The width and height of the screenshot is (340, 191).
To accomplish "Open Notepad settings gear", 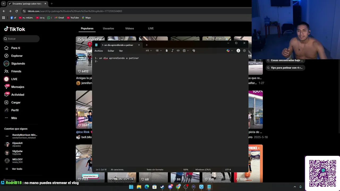I will pyautogui.click(x=244, y=51).
